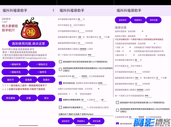The height and width of the screenshot is (127, 171).
Task: Open the three-dot overflow menu
Action: point(53,10)
